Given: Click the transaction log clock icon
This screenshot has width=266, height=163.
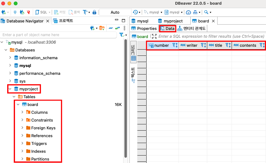Looking at the screenshot, I should (135, 12).
